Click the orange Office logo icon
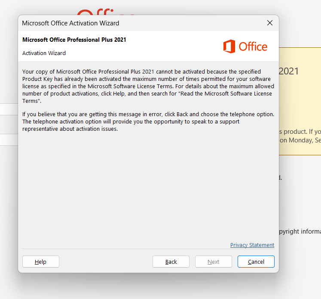Image resolution: width=321 pixels, height=299 pixels. (x=229, y=46)
